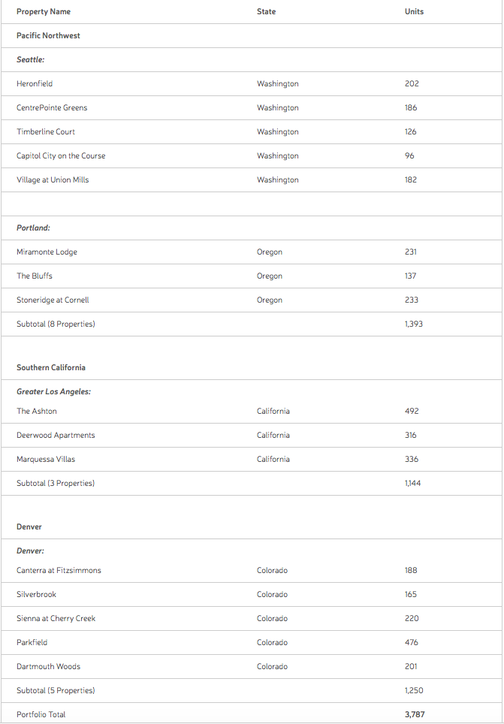Screen dimensions: 504x724
Task: Click the Miramonte Lodge property name
Action: pyautogui.click(x=47, y=252)
